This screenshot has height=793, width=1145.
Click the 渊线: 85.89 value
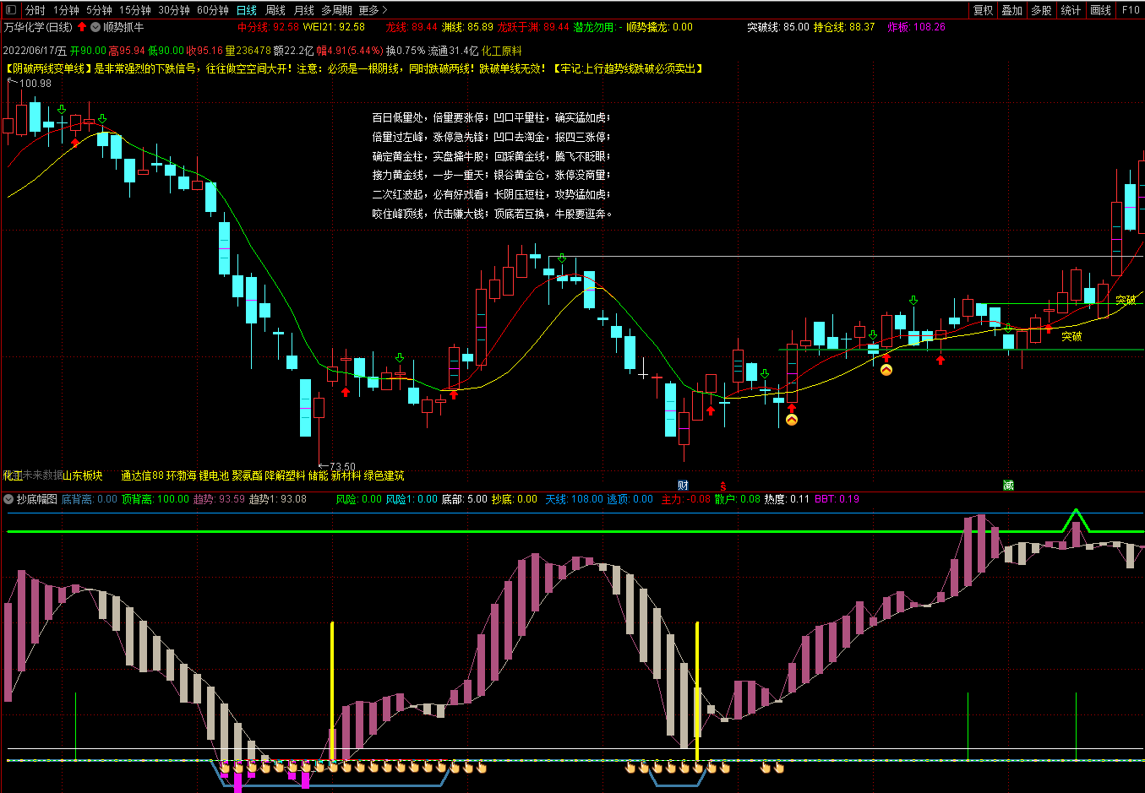pos(467,27)
